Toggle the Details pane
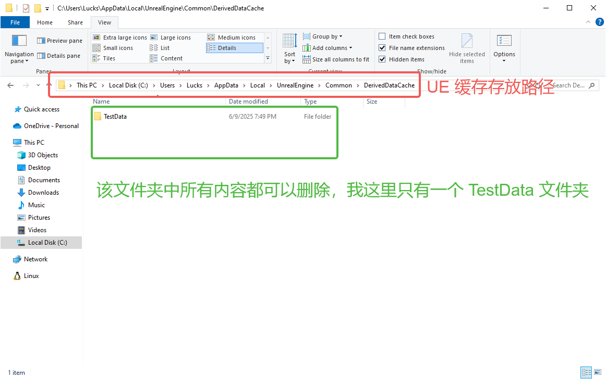This screenshot has height=379, width=606. pos(59,56)
